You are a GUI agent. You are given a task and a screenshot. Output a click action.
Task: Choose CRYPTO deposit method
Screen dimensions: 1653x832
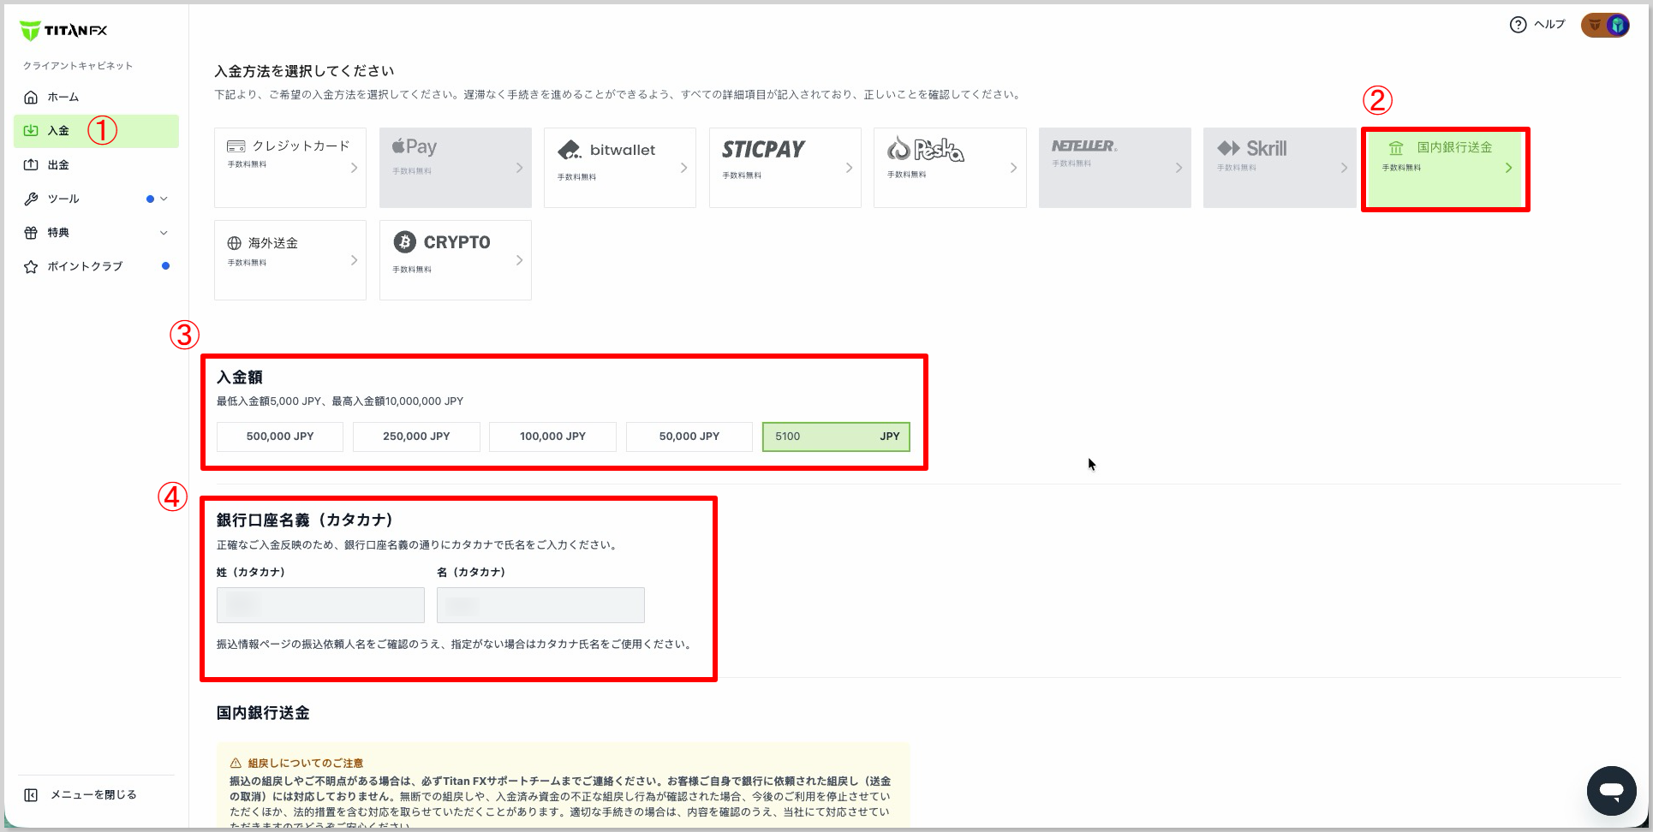tap(456, 260)
